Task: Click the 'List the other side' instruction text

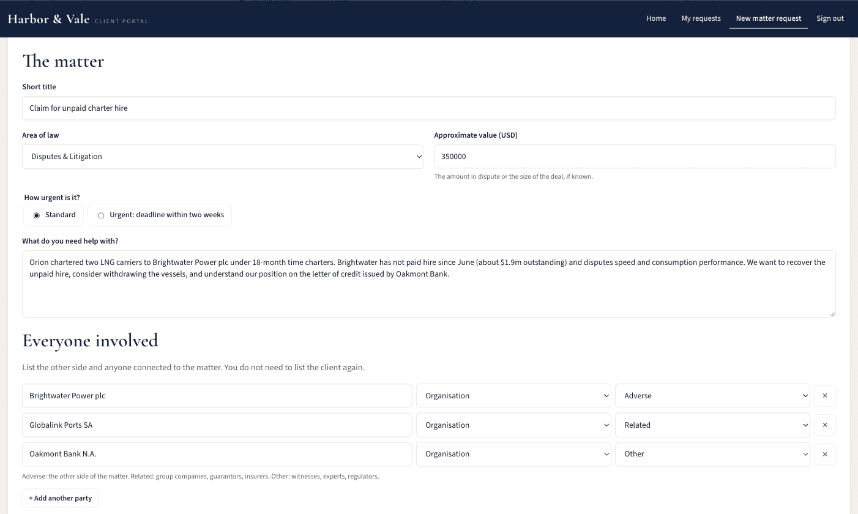Action: pos(193,368)
